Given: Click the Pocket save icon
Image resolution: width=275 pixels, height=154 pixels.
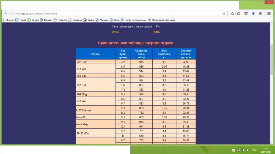Looking at the screenshot, I should tap(246, 13).
